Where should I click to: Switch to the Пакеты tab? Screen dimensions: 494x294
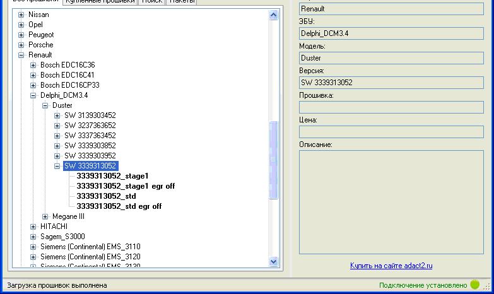coord(182,2)
